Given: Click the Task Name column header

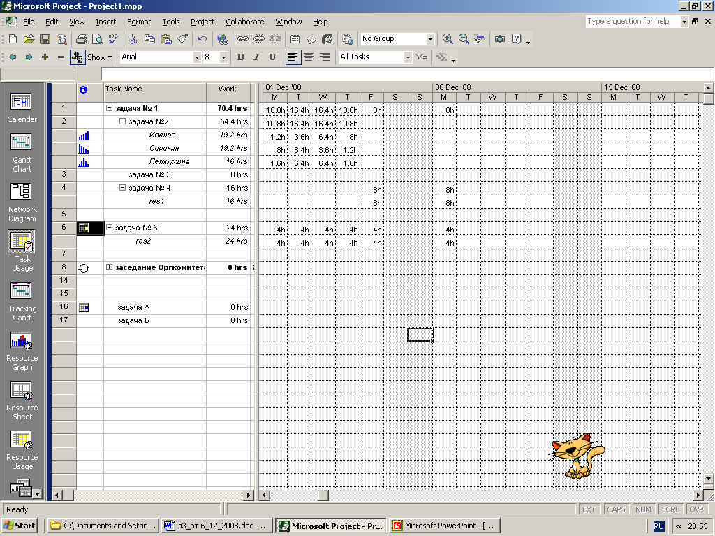Looking at the screenshot, I should tap(155, 93).
